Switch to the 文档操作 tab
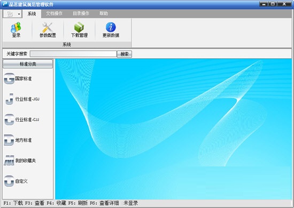Image resolution: width=294 pixels, height=208 pixels. pos(55,13)
